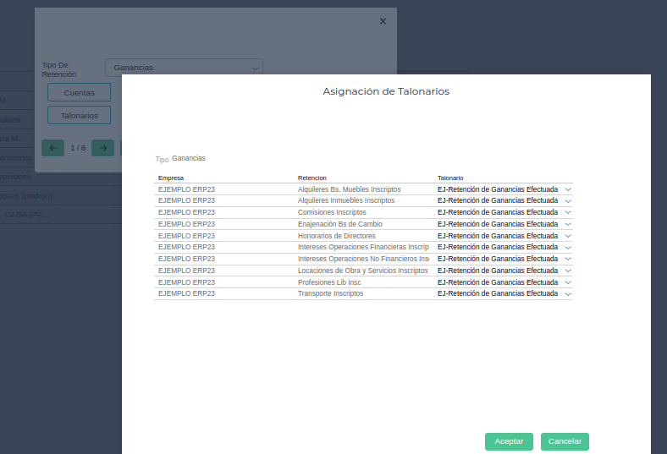Click the Talonarios button
Screen dimensions: 667x454
[79, 116]
